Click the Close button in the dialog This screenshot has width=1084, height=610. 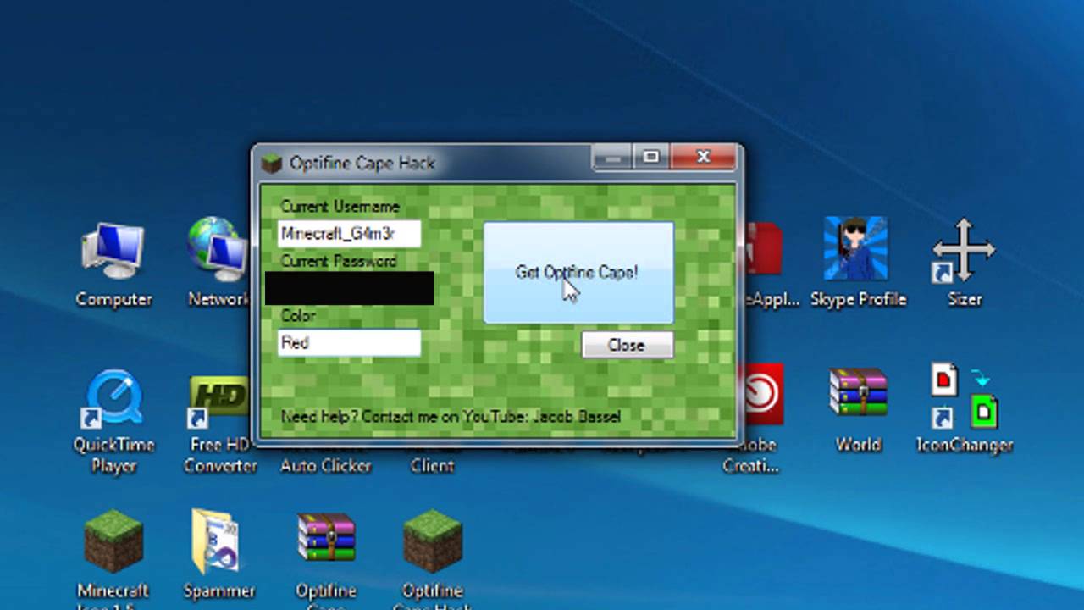[x=627, y=345]
